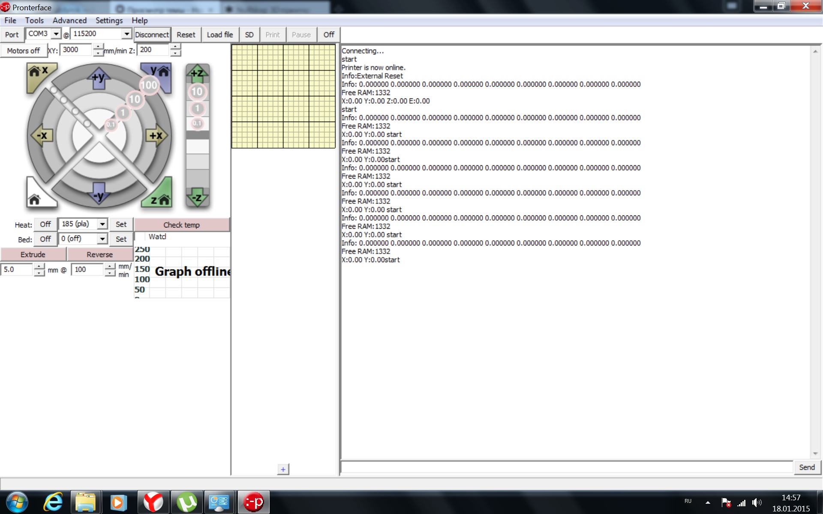Image resolution: width=823 pixels, height=514 pixels.
Task: Toggle the Bed Off button
Action: [45, 239]
